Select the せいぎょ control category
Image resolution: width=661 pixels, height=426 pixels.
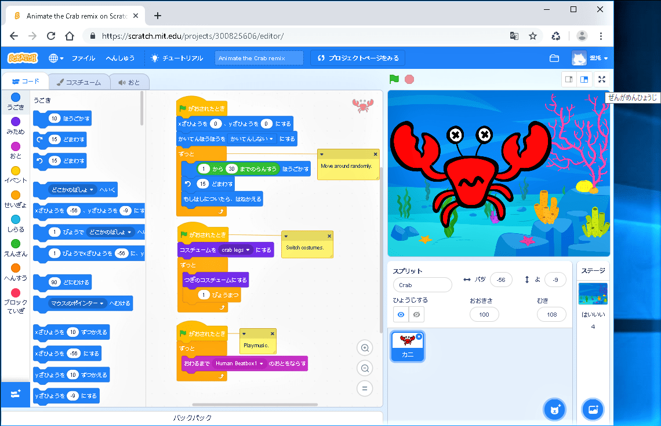point(16,200)
